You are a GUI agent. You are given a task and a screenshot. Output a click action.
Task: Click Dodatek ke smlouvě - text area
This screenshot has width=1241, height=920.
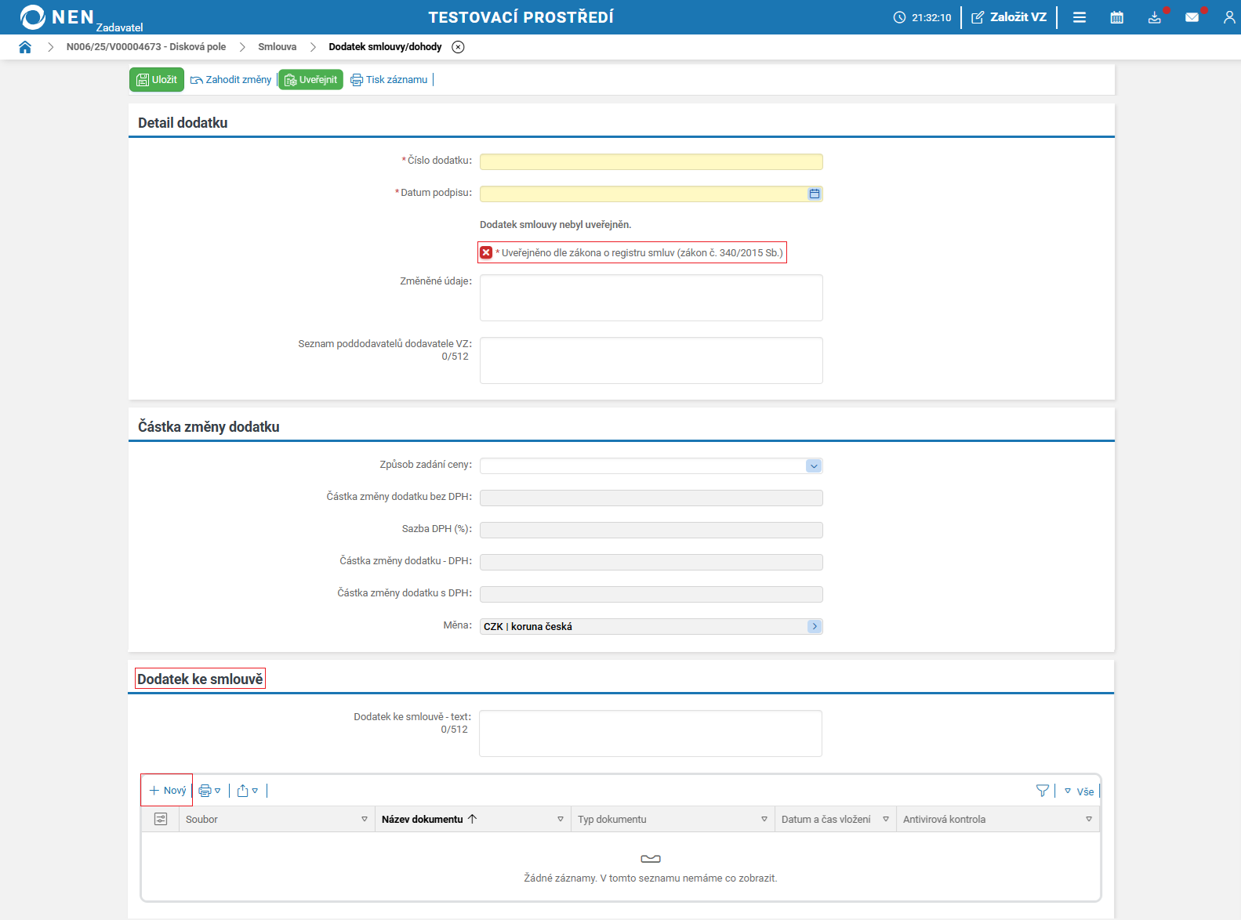coord(651,733)
